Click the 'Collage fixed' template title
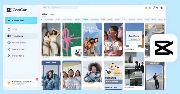 pos(45,58)
